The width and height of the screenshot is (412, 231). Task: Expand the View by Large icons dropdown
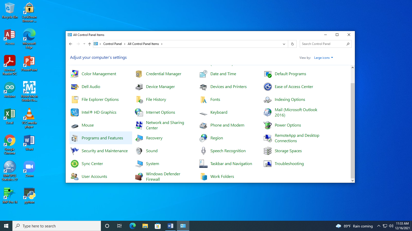coord(323,58)
